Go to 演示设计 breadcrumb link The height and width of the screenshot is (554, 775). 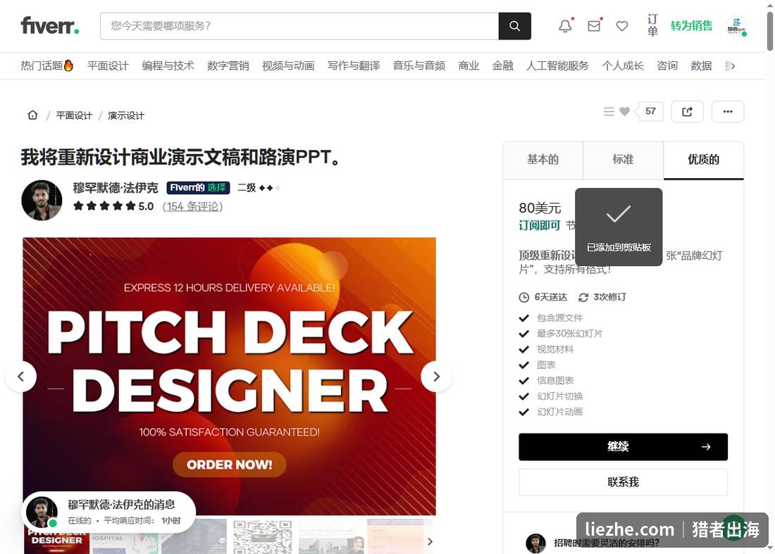tap(126, 115)
